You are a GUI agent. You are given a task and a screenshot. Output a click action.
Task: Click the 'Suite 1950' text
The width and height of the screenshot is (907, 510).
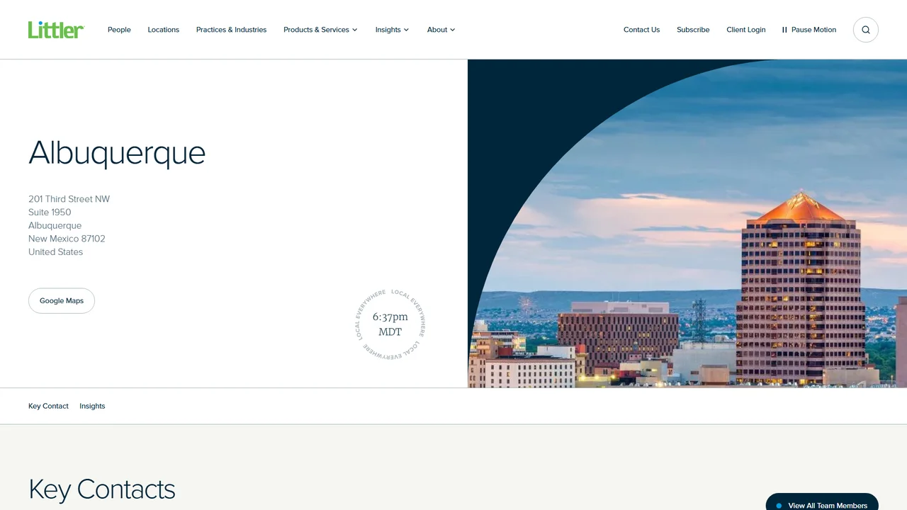point(50,212)
